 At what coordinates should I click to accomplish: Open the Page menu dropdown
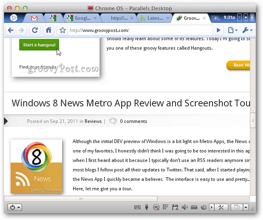point(233,30)
